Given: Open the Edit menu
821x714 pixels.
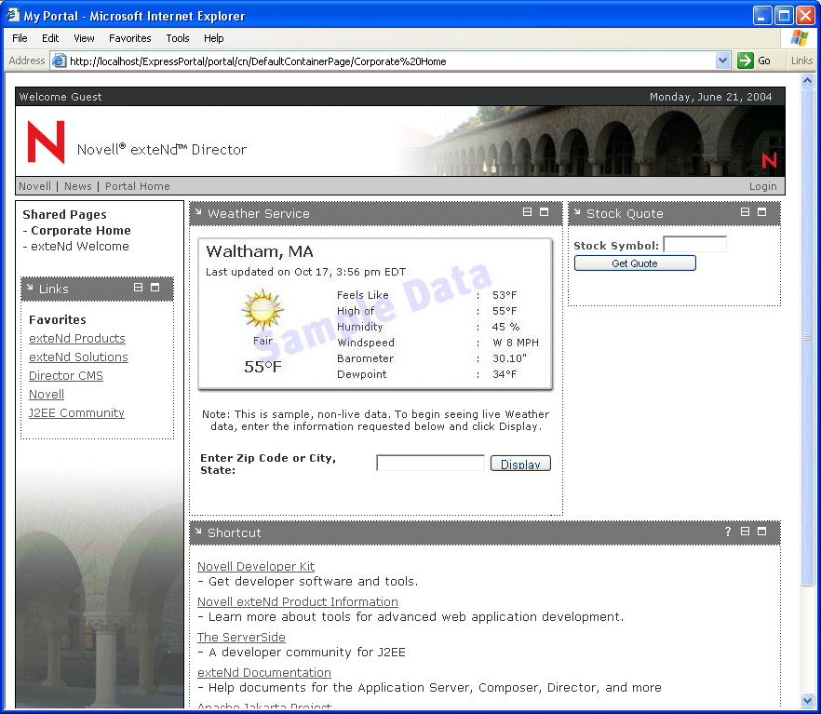Looking at the screenshot, I should (x=50, y=38).
